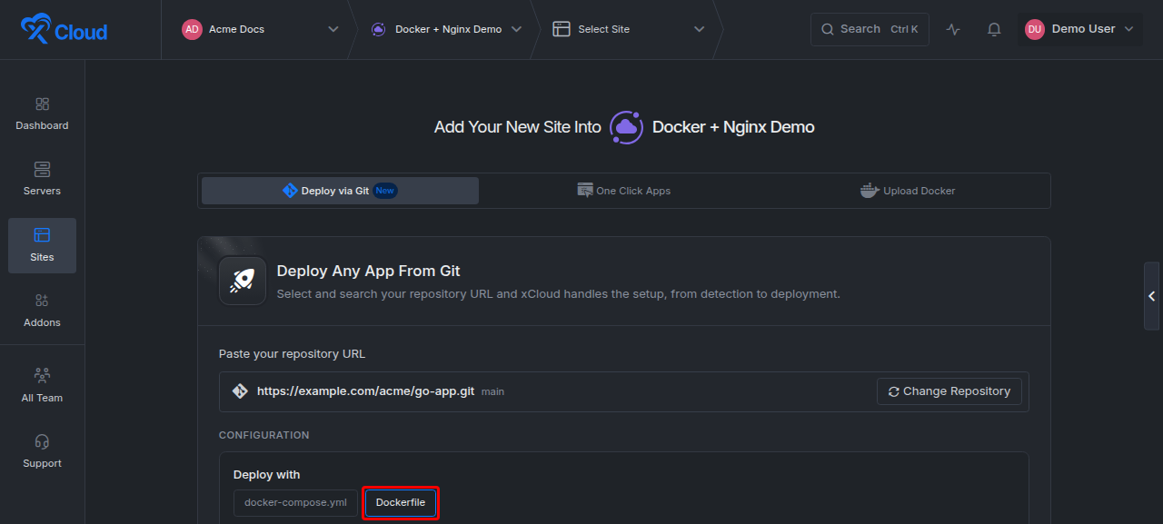Click the rocket deploy icon
Image resolution: width=1163 pixels, height=524 pixels.
pyautogui.click(x=243, y=281)
